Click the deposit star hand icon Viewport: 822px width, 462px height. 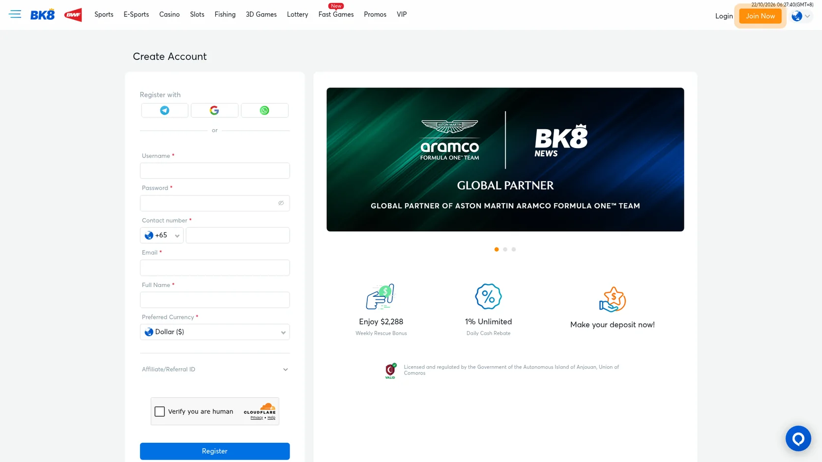613,299
